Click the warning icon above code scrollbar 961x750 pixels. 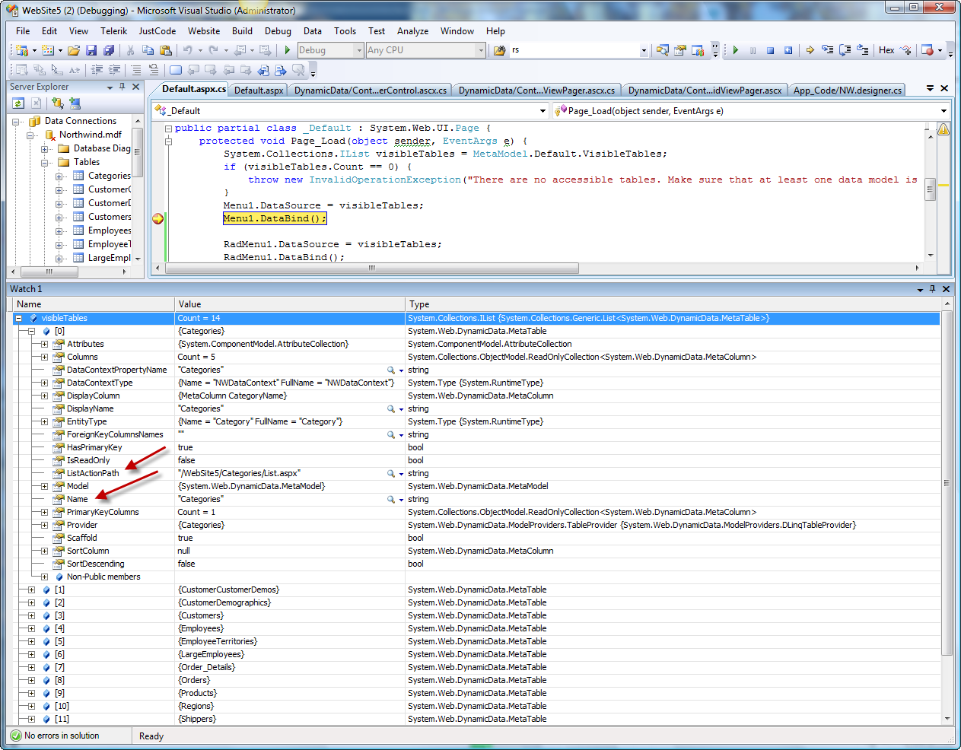coord(943,129)
